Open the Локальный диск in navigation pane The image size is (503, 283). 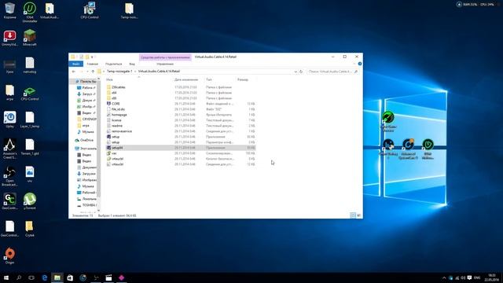(x=87, y=199)
